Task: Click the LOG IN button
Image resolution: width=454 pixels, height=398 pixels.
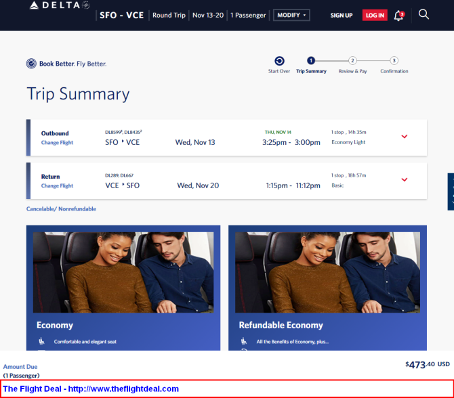Action: coord(375,16)
